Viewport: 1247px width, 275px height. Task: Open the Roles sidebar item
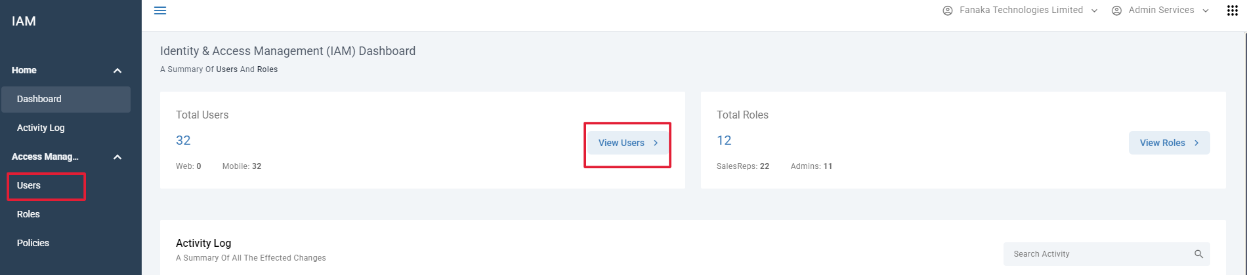point(28,214)
